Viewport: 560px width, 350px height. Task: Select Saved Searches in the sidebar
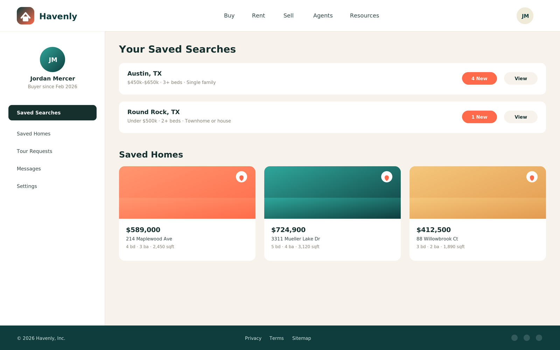[x=52, y=113]
